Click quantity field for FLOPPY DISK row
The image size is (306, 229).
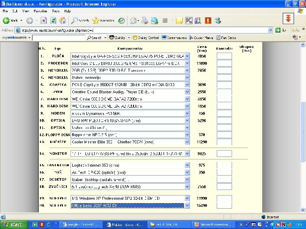click(x=224, y=135)
